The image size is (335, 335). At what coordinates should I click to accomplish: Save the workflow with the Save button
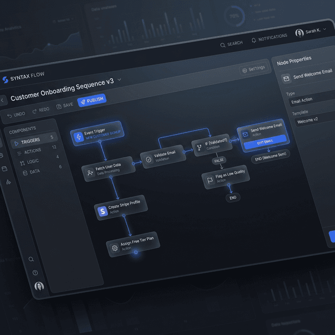pyautogui.click(x=64, y=106)
